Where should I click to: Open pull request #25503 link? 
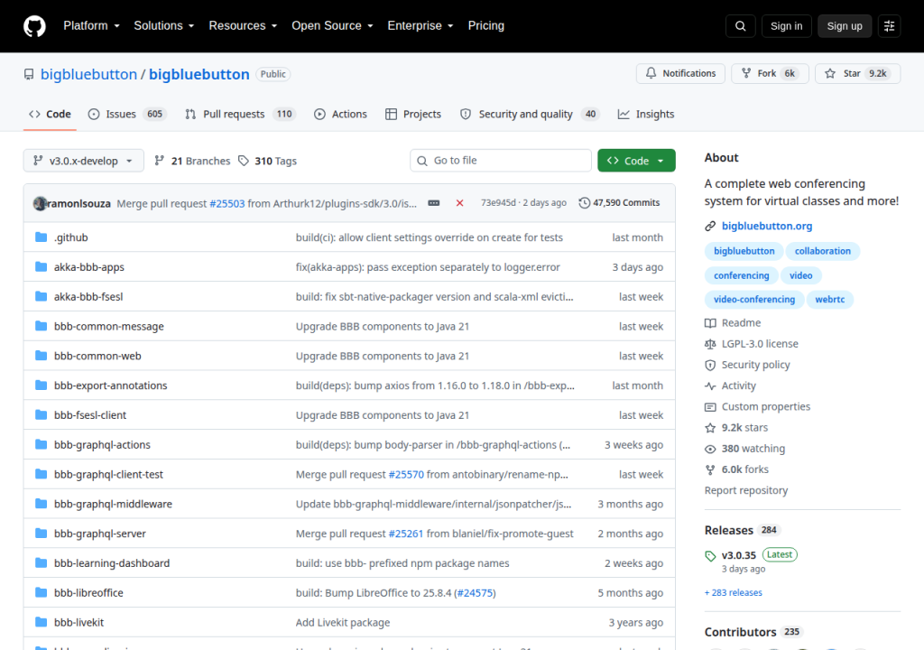(x=226, y=203)
